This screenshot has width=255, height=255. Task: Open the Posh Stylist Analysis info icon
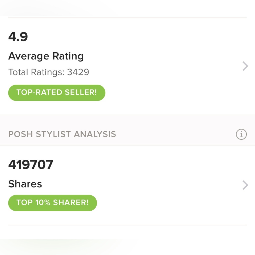[241, 134]
